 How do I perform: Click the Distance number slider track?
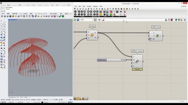coord(116,60)
